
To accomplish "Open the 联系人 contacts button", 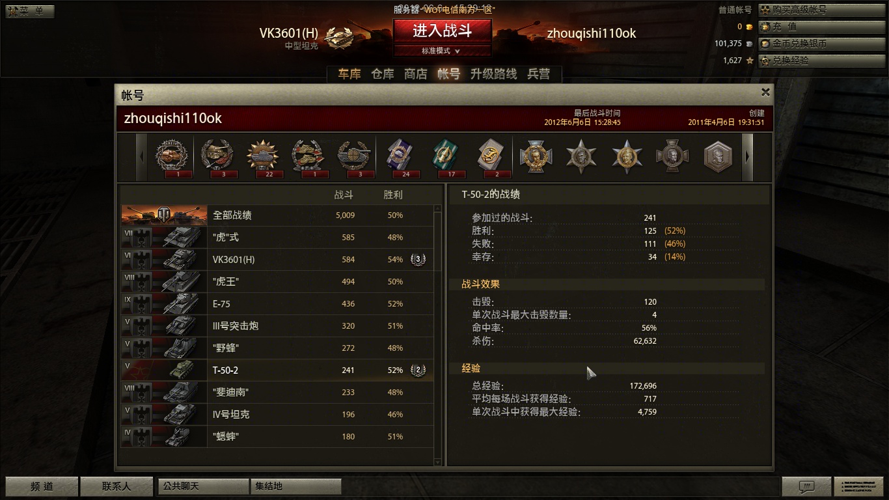I will point(116,486).
